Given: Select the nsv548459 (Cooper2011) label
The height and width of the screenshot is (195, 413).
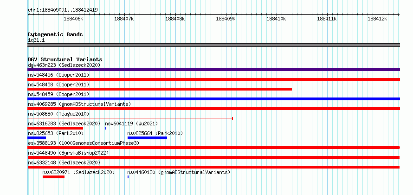Looking at the screenshot, I should click(58, 94).
